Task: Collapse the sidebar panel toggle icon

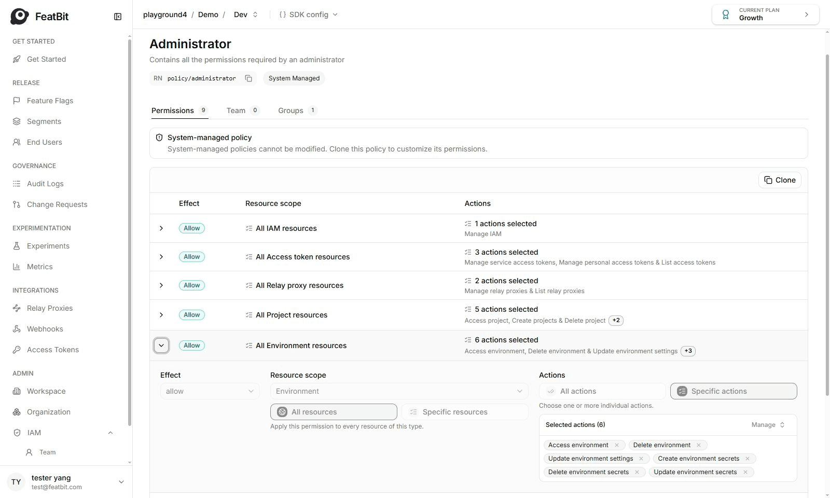Action: click(118, 17)
